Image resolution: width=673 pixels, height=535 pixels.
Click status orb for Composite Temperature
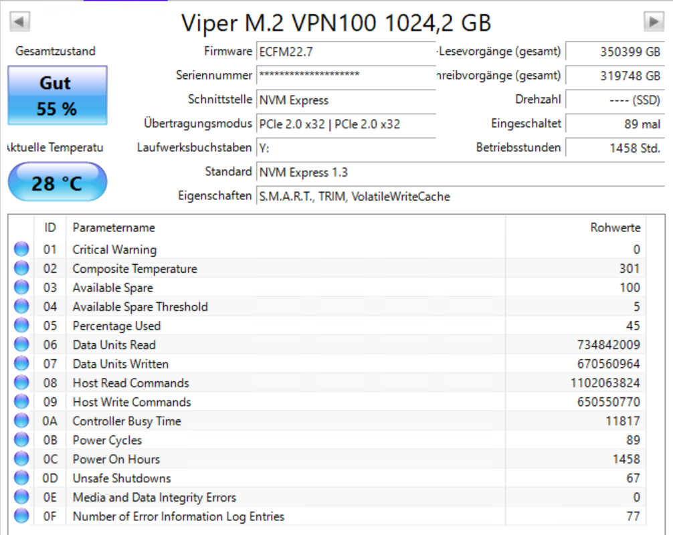pos(21,268)
